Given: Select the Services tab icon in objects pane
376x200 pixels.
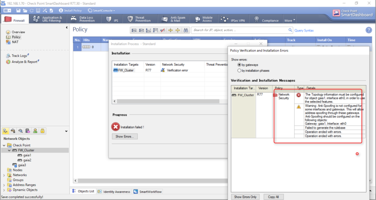Looking at the screenshot, I should pyautogui.click(x=13, y=131).
